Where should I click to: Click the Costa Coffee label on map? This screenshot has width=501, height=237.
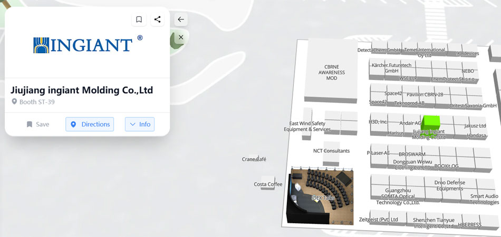point(268,184)
